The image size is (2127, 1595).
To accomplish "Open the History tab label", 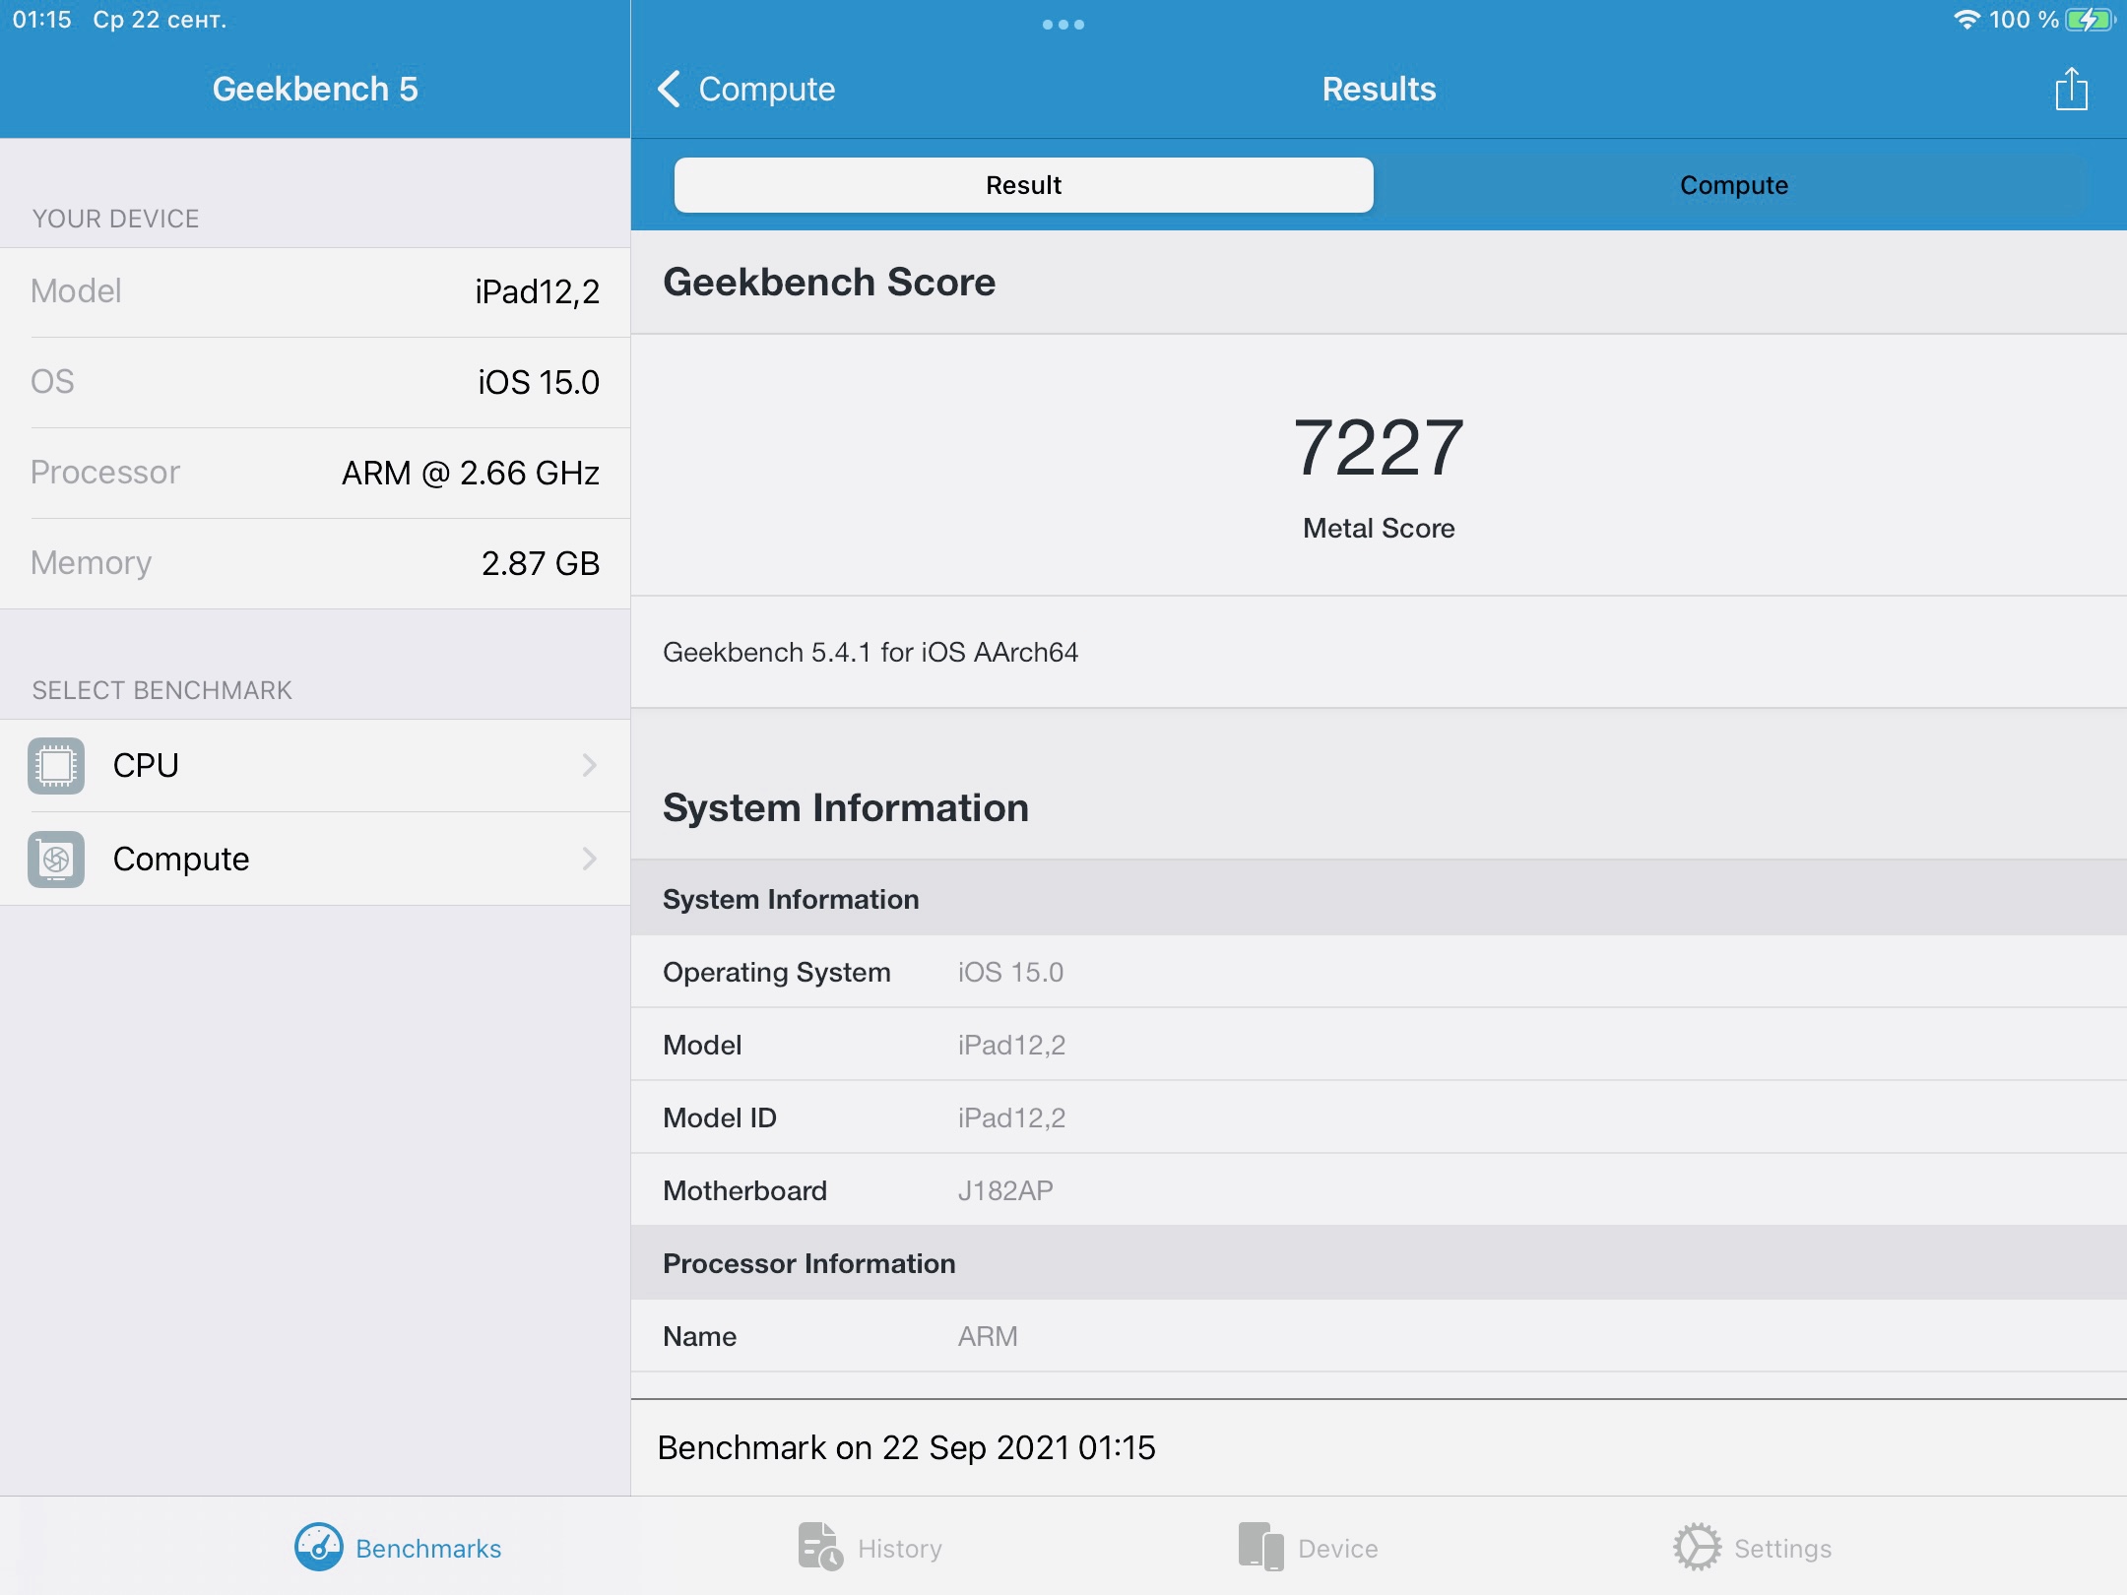I will (x=900, y=1549).
